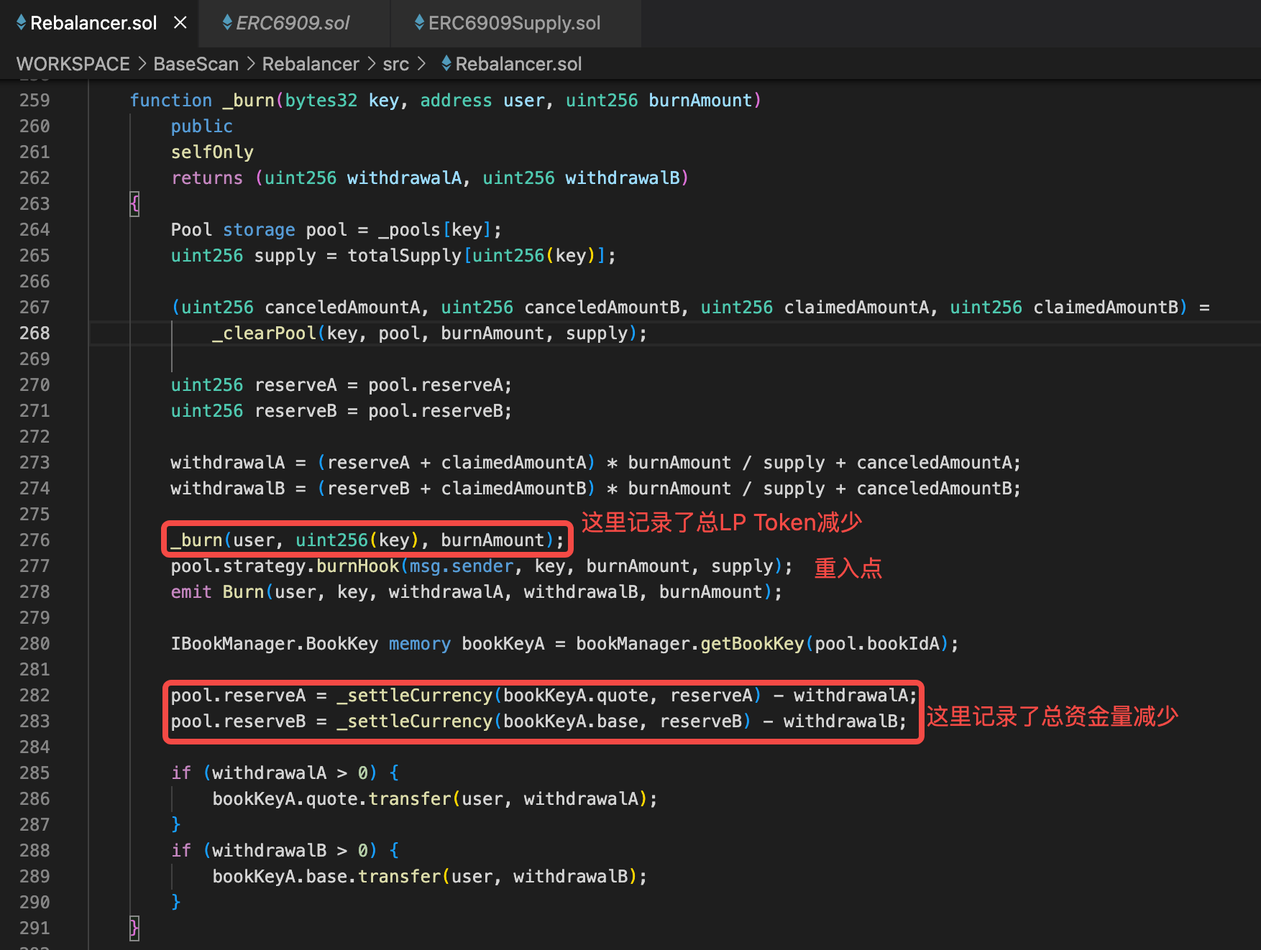Click _settleCurrency call on line 283

416,721
